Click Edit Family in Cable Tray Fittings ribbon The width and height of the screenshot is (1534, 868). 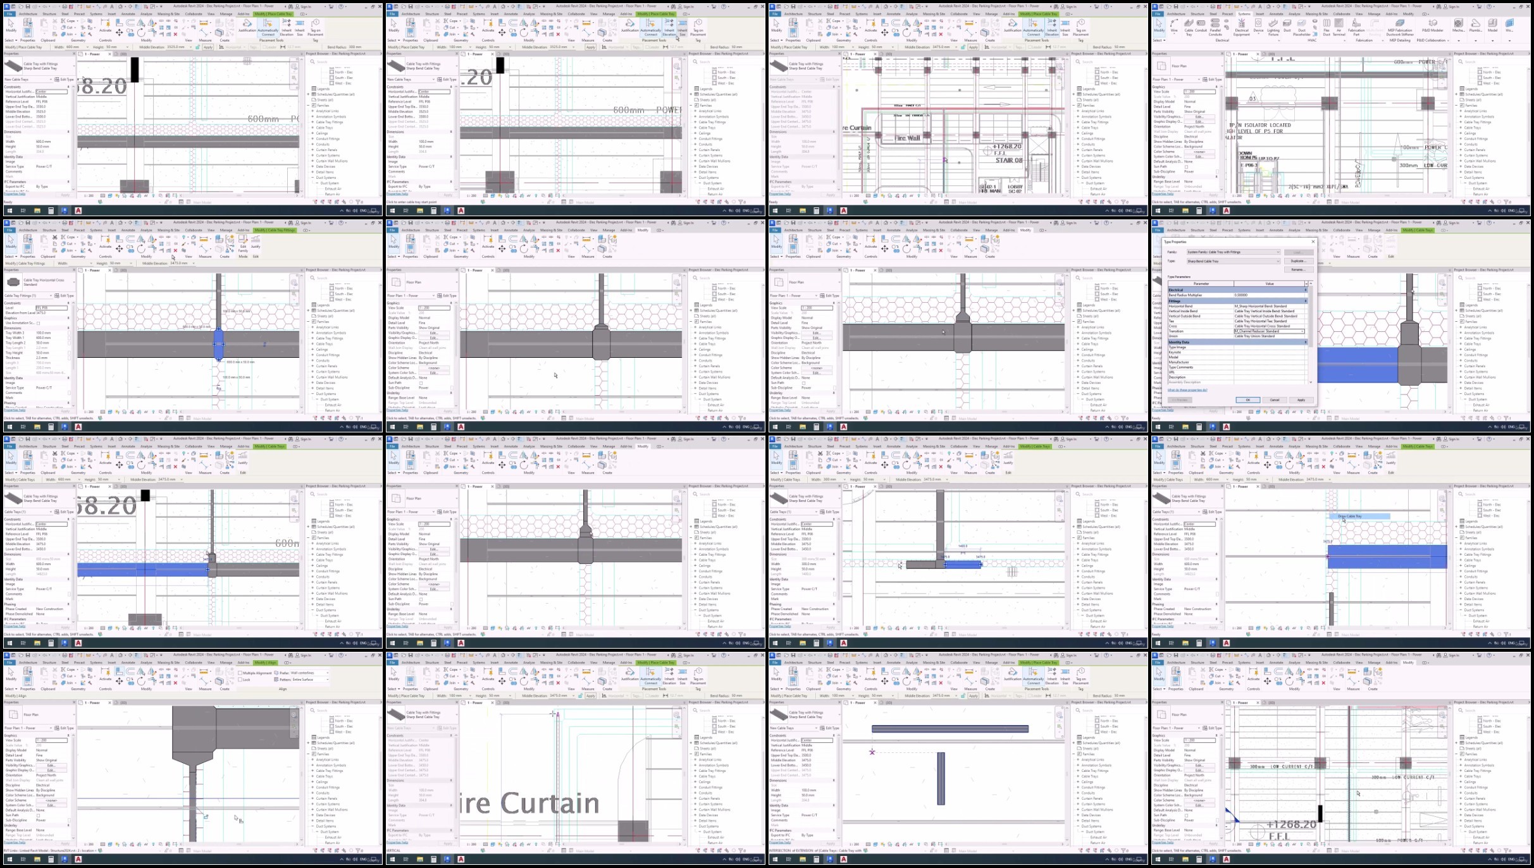[243, 243]
